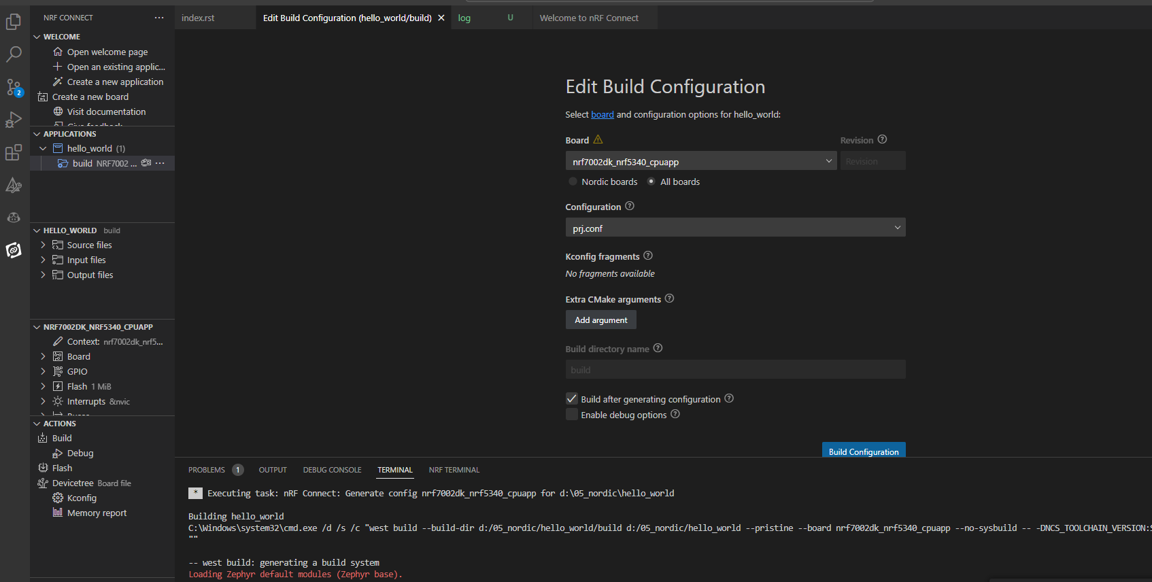The image size is (1152, 582).
Task: Open the Configuration dropdown prj.conf
Action: 736,228
